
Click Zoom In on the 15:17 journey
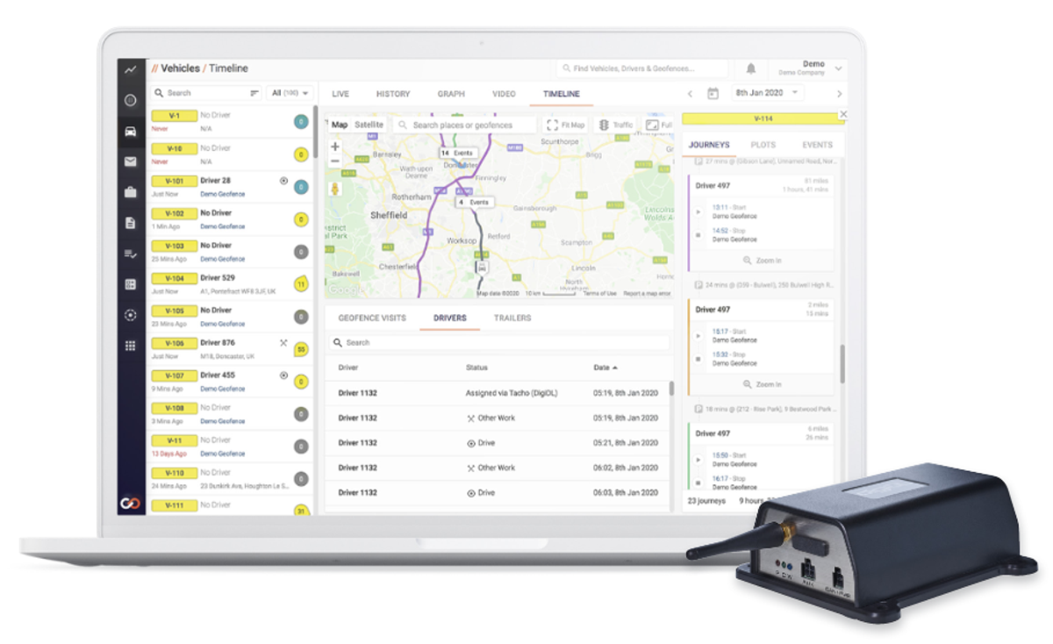[762, 384]
